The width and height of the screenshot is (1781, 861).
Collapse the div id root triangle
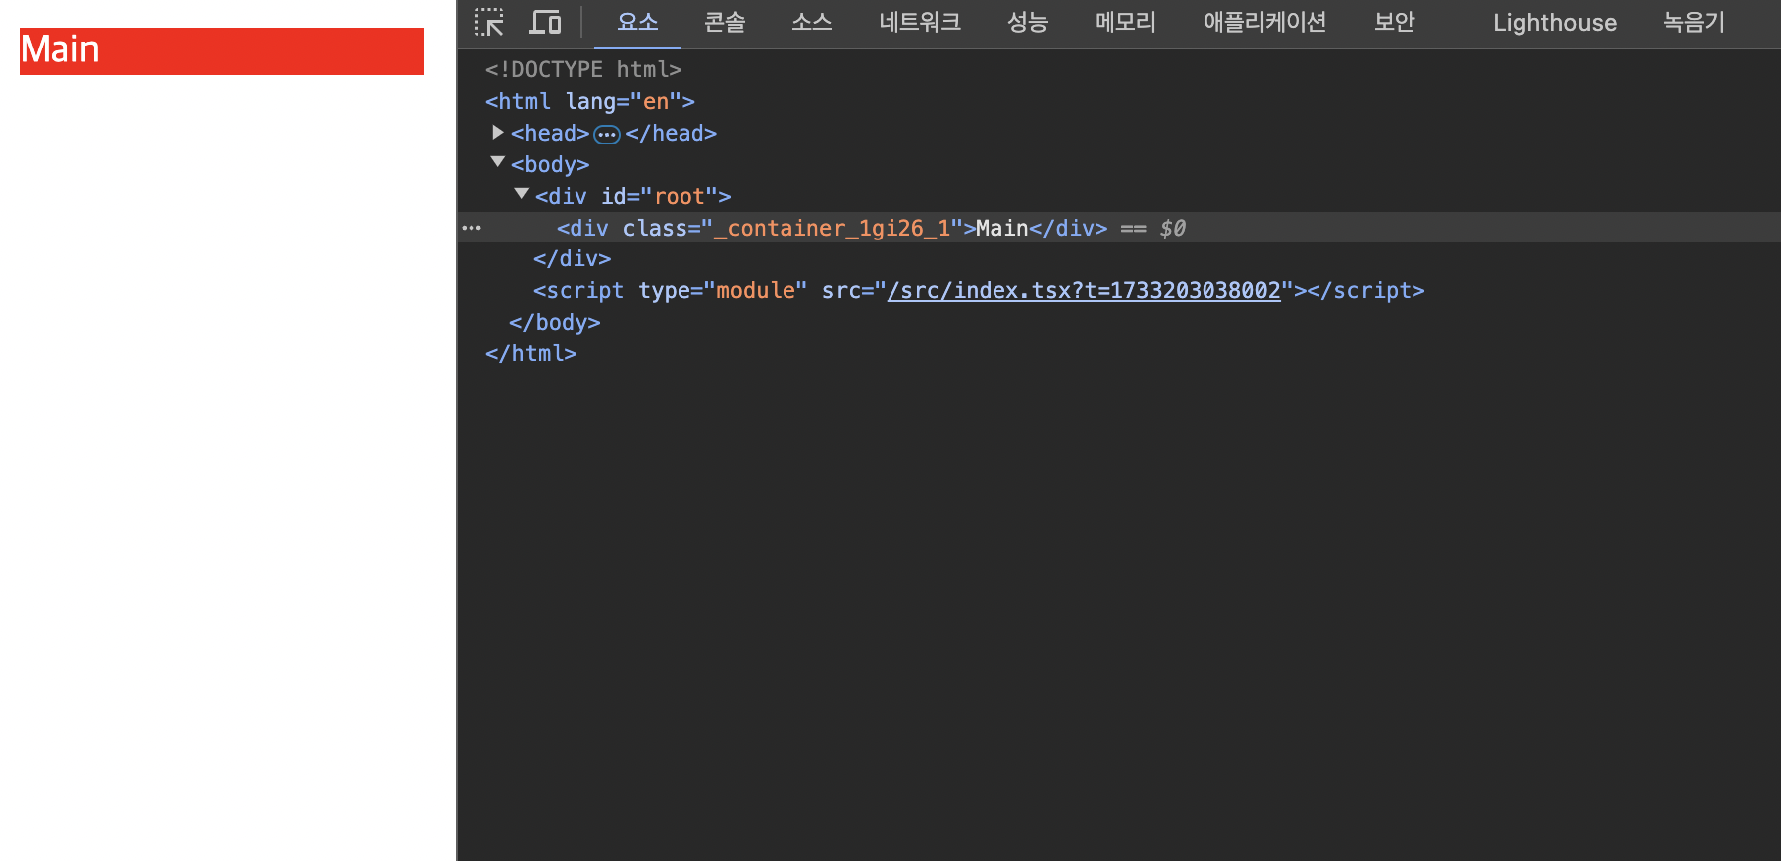(x=522, y=194)
